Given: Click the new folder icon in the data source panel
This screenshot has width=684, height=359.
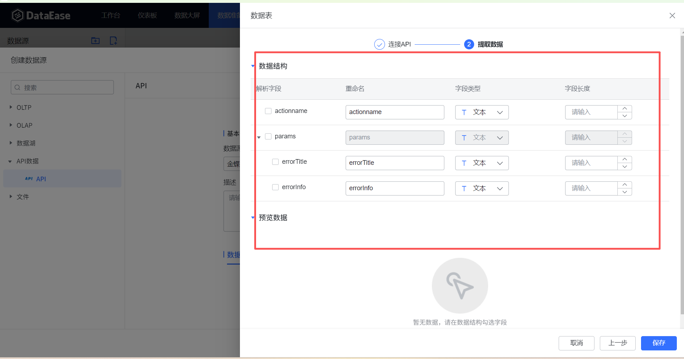Looking at the screenshot, I should 95,41.
